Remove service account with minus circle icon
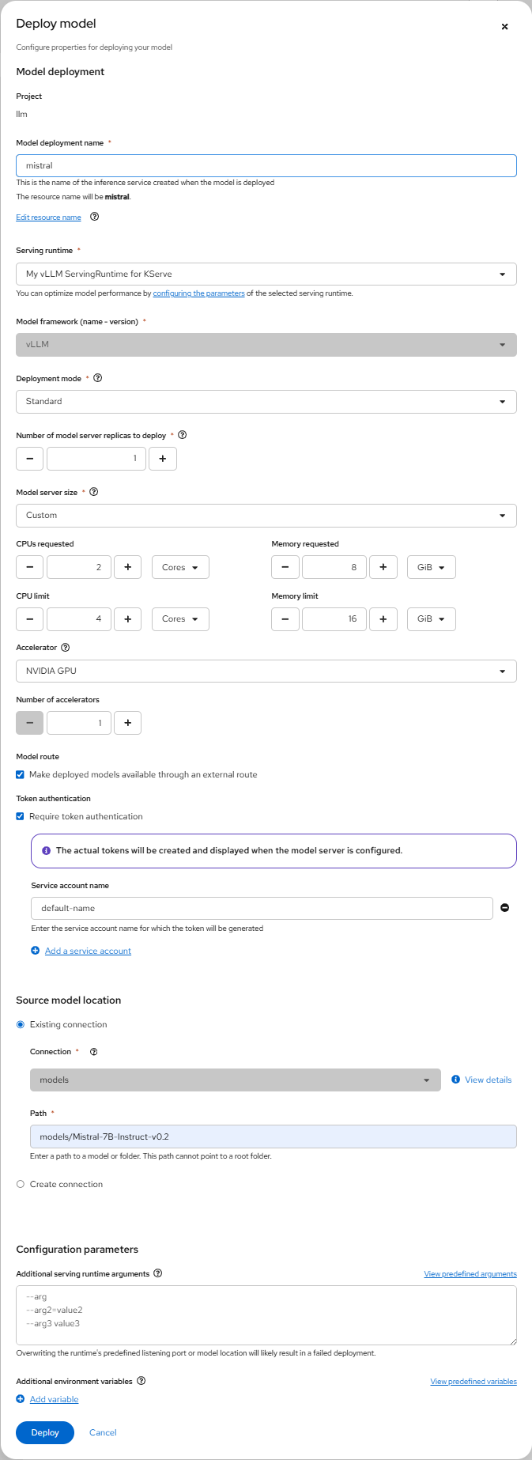The width and height of the screenshot is (532, 1460). [x=505, y=908]
